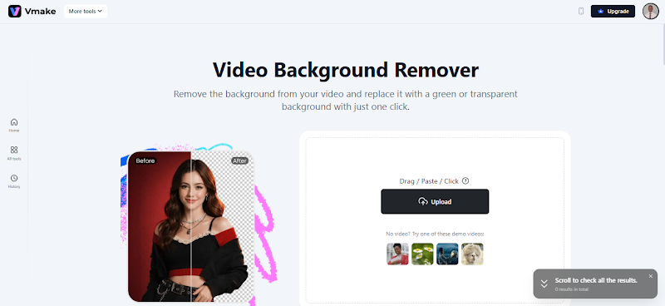The image size is (665, 306).
Task: Close the Scroll to check results notification
Action: coord(651,276)
